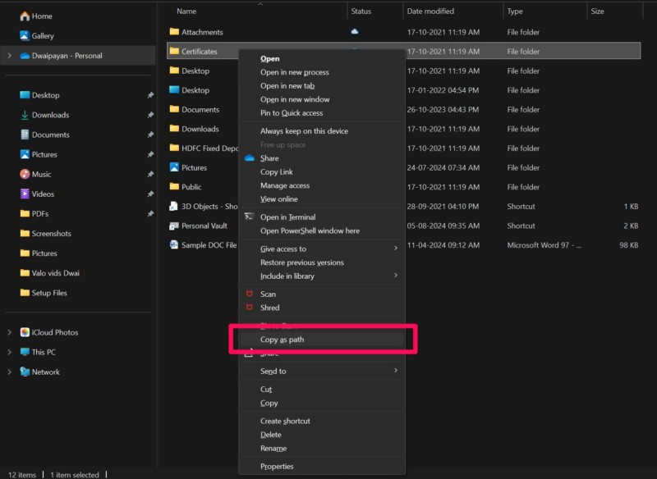This screenshot has width=657, height=479.
Task: Select Always keep on this device
Action: pyautogui.click(x=304, y=131)
